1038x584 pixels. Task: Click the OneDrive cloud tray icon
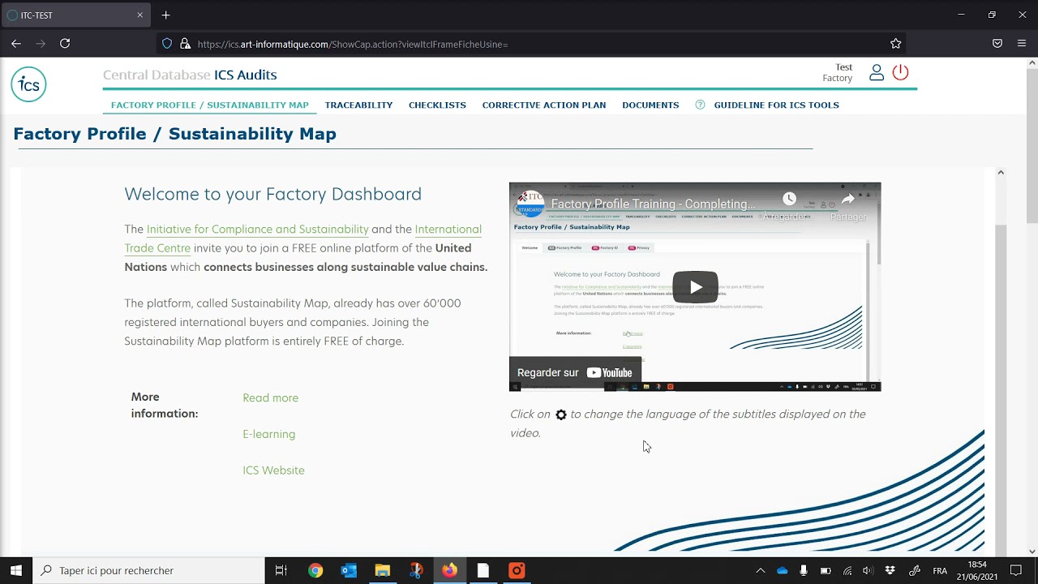click(x=782, y=570)
